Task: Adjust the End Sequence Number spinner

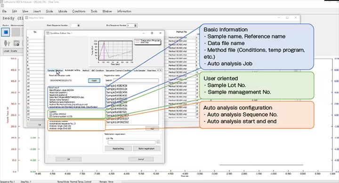Action: click(x=135, y=25)
